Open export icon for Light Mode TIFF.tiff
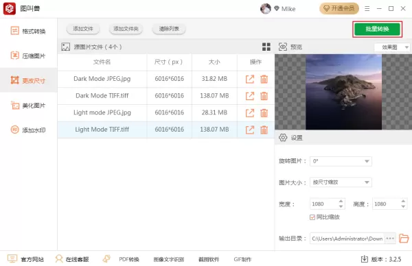Viewport: 412px width, 266px height. pyautogui.click(x=250, y=130)
